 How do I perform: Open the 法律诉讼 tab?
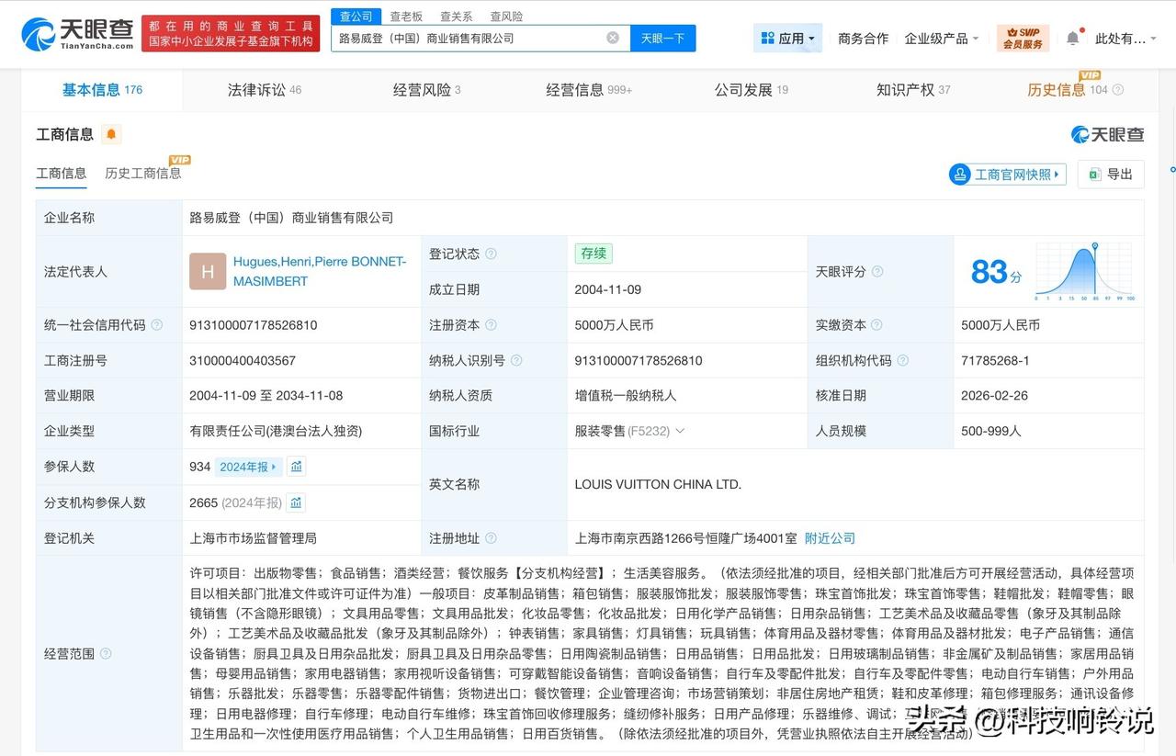coord(256,90)
